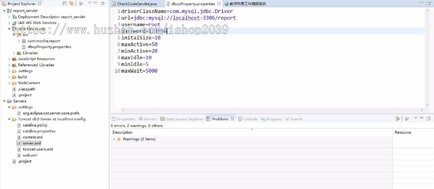Click the JavaScript Resources library icon

pos(14,59)
